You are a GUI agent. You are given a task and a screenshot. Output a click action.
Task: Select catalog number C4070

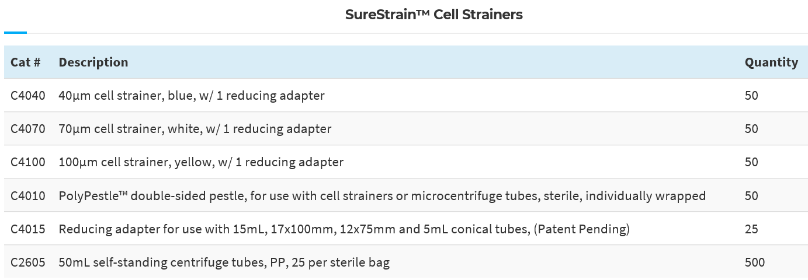(x=27, y=129)
